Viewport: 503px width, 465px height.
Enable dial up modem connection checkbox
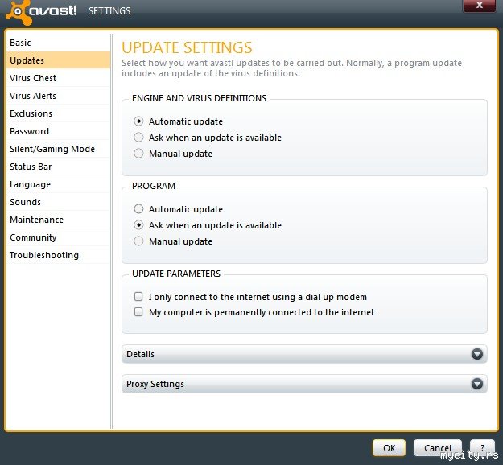(139, 297)
